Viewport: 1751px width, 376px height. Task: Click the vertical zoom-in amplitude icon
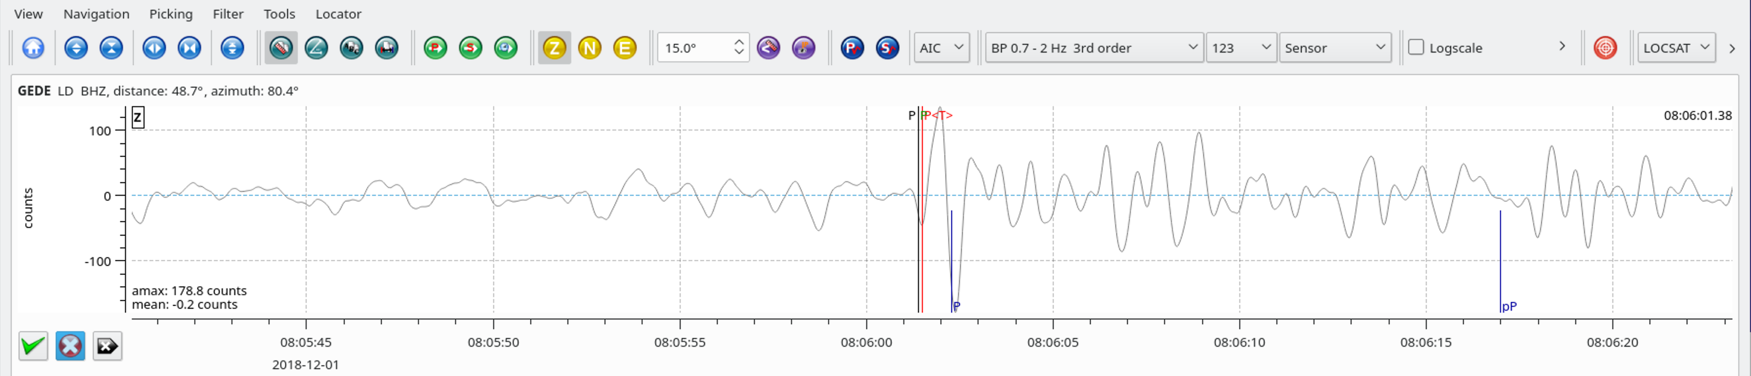tap(76, 48)
